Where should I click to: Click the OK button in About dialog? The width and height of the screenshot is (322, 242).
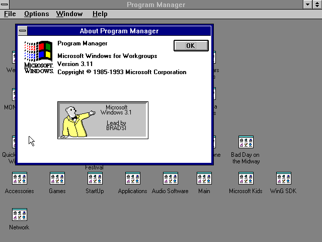191,45
